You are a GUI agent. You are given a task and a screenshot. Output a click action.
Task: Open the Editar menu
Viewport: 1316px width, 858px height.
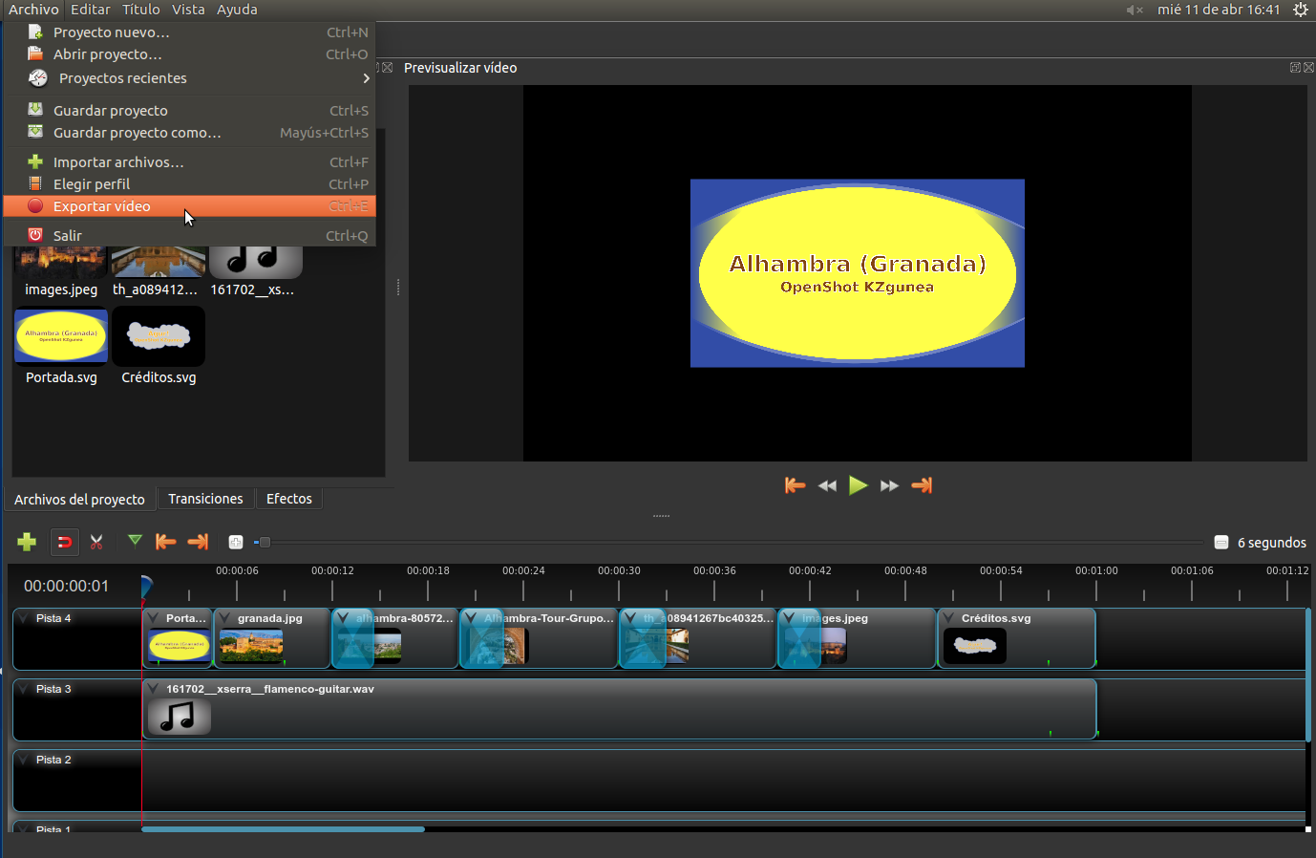click(x=90, y=10)
